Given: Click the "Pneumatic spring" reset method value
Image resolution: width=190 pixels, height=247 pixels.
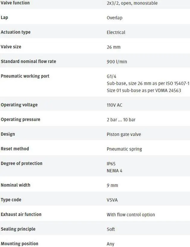Looking at the screenshot, I should (124, 149).
